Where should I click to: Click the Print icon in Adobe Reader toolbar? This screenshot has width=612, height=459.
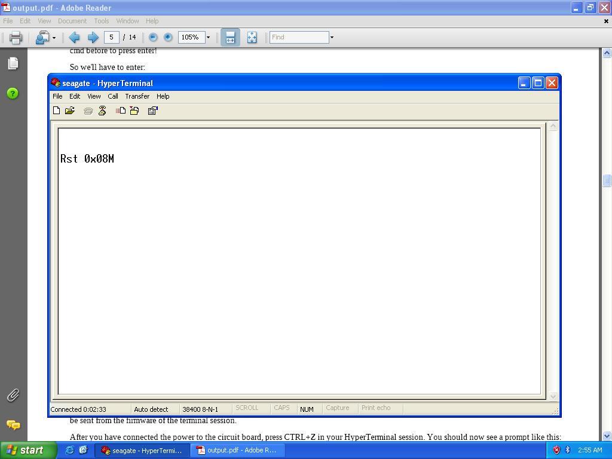tap(16, 38)
